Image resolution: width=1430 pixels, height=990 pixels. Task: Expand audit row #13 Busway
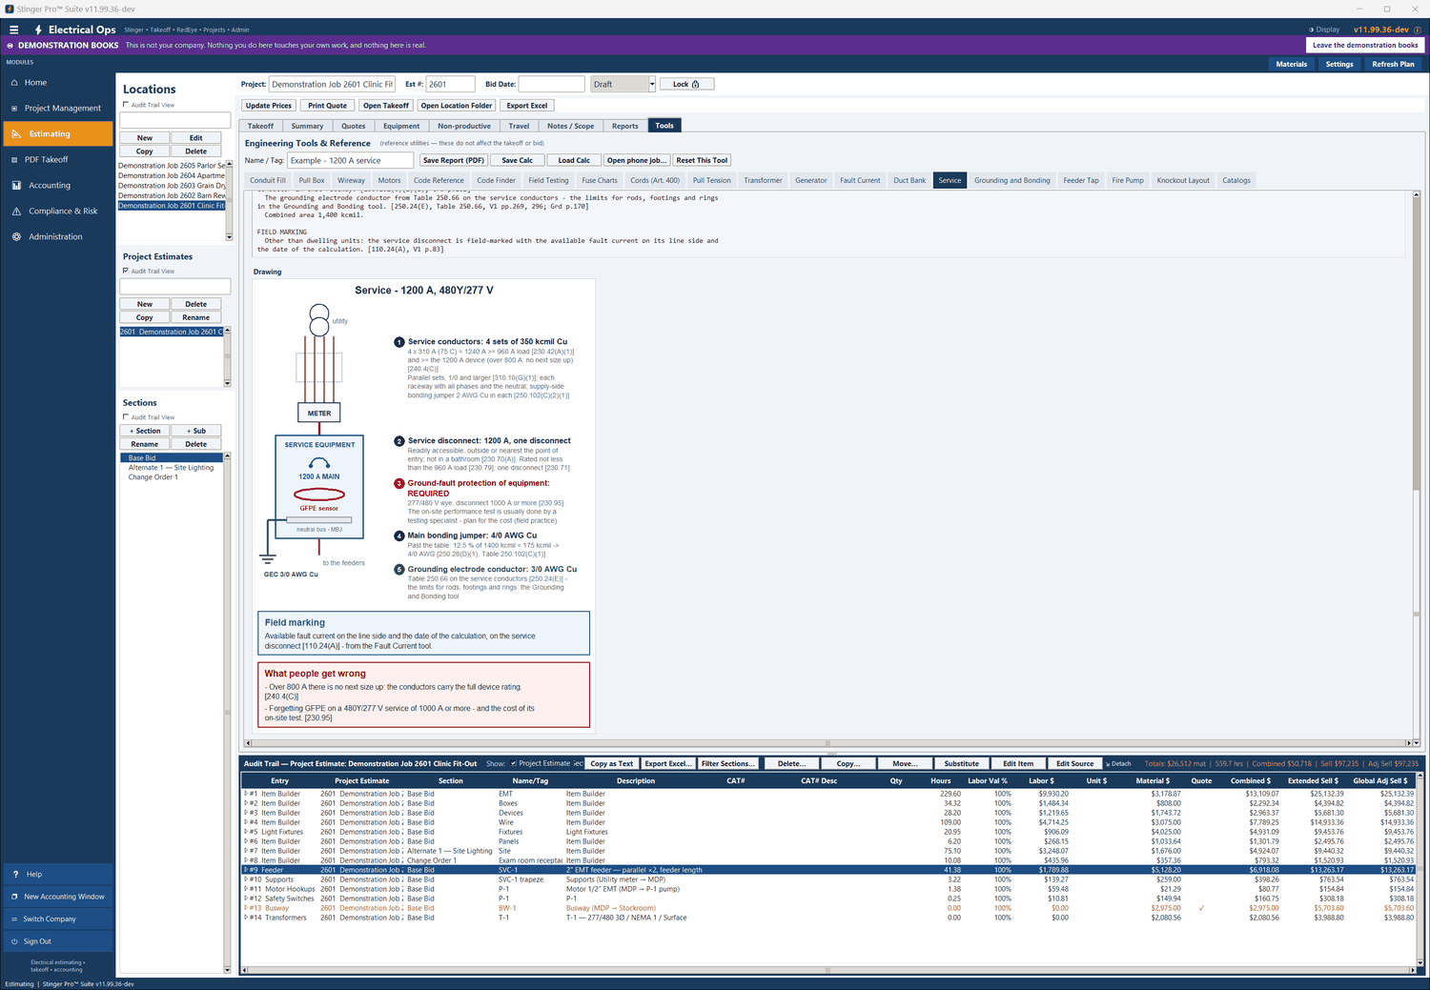click(245, 908)
